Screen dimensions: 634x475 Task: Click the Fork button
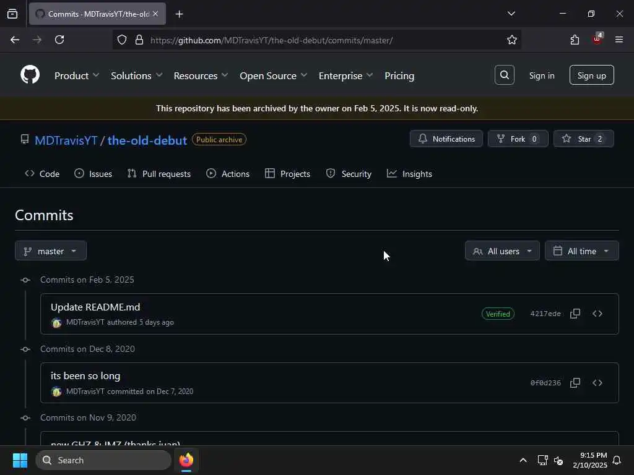point(518,139)
